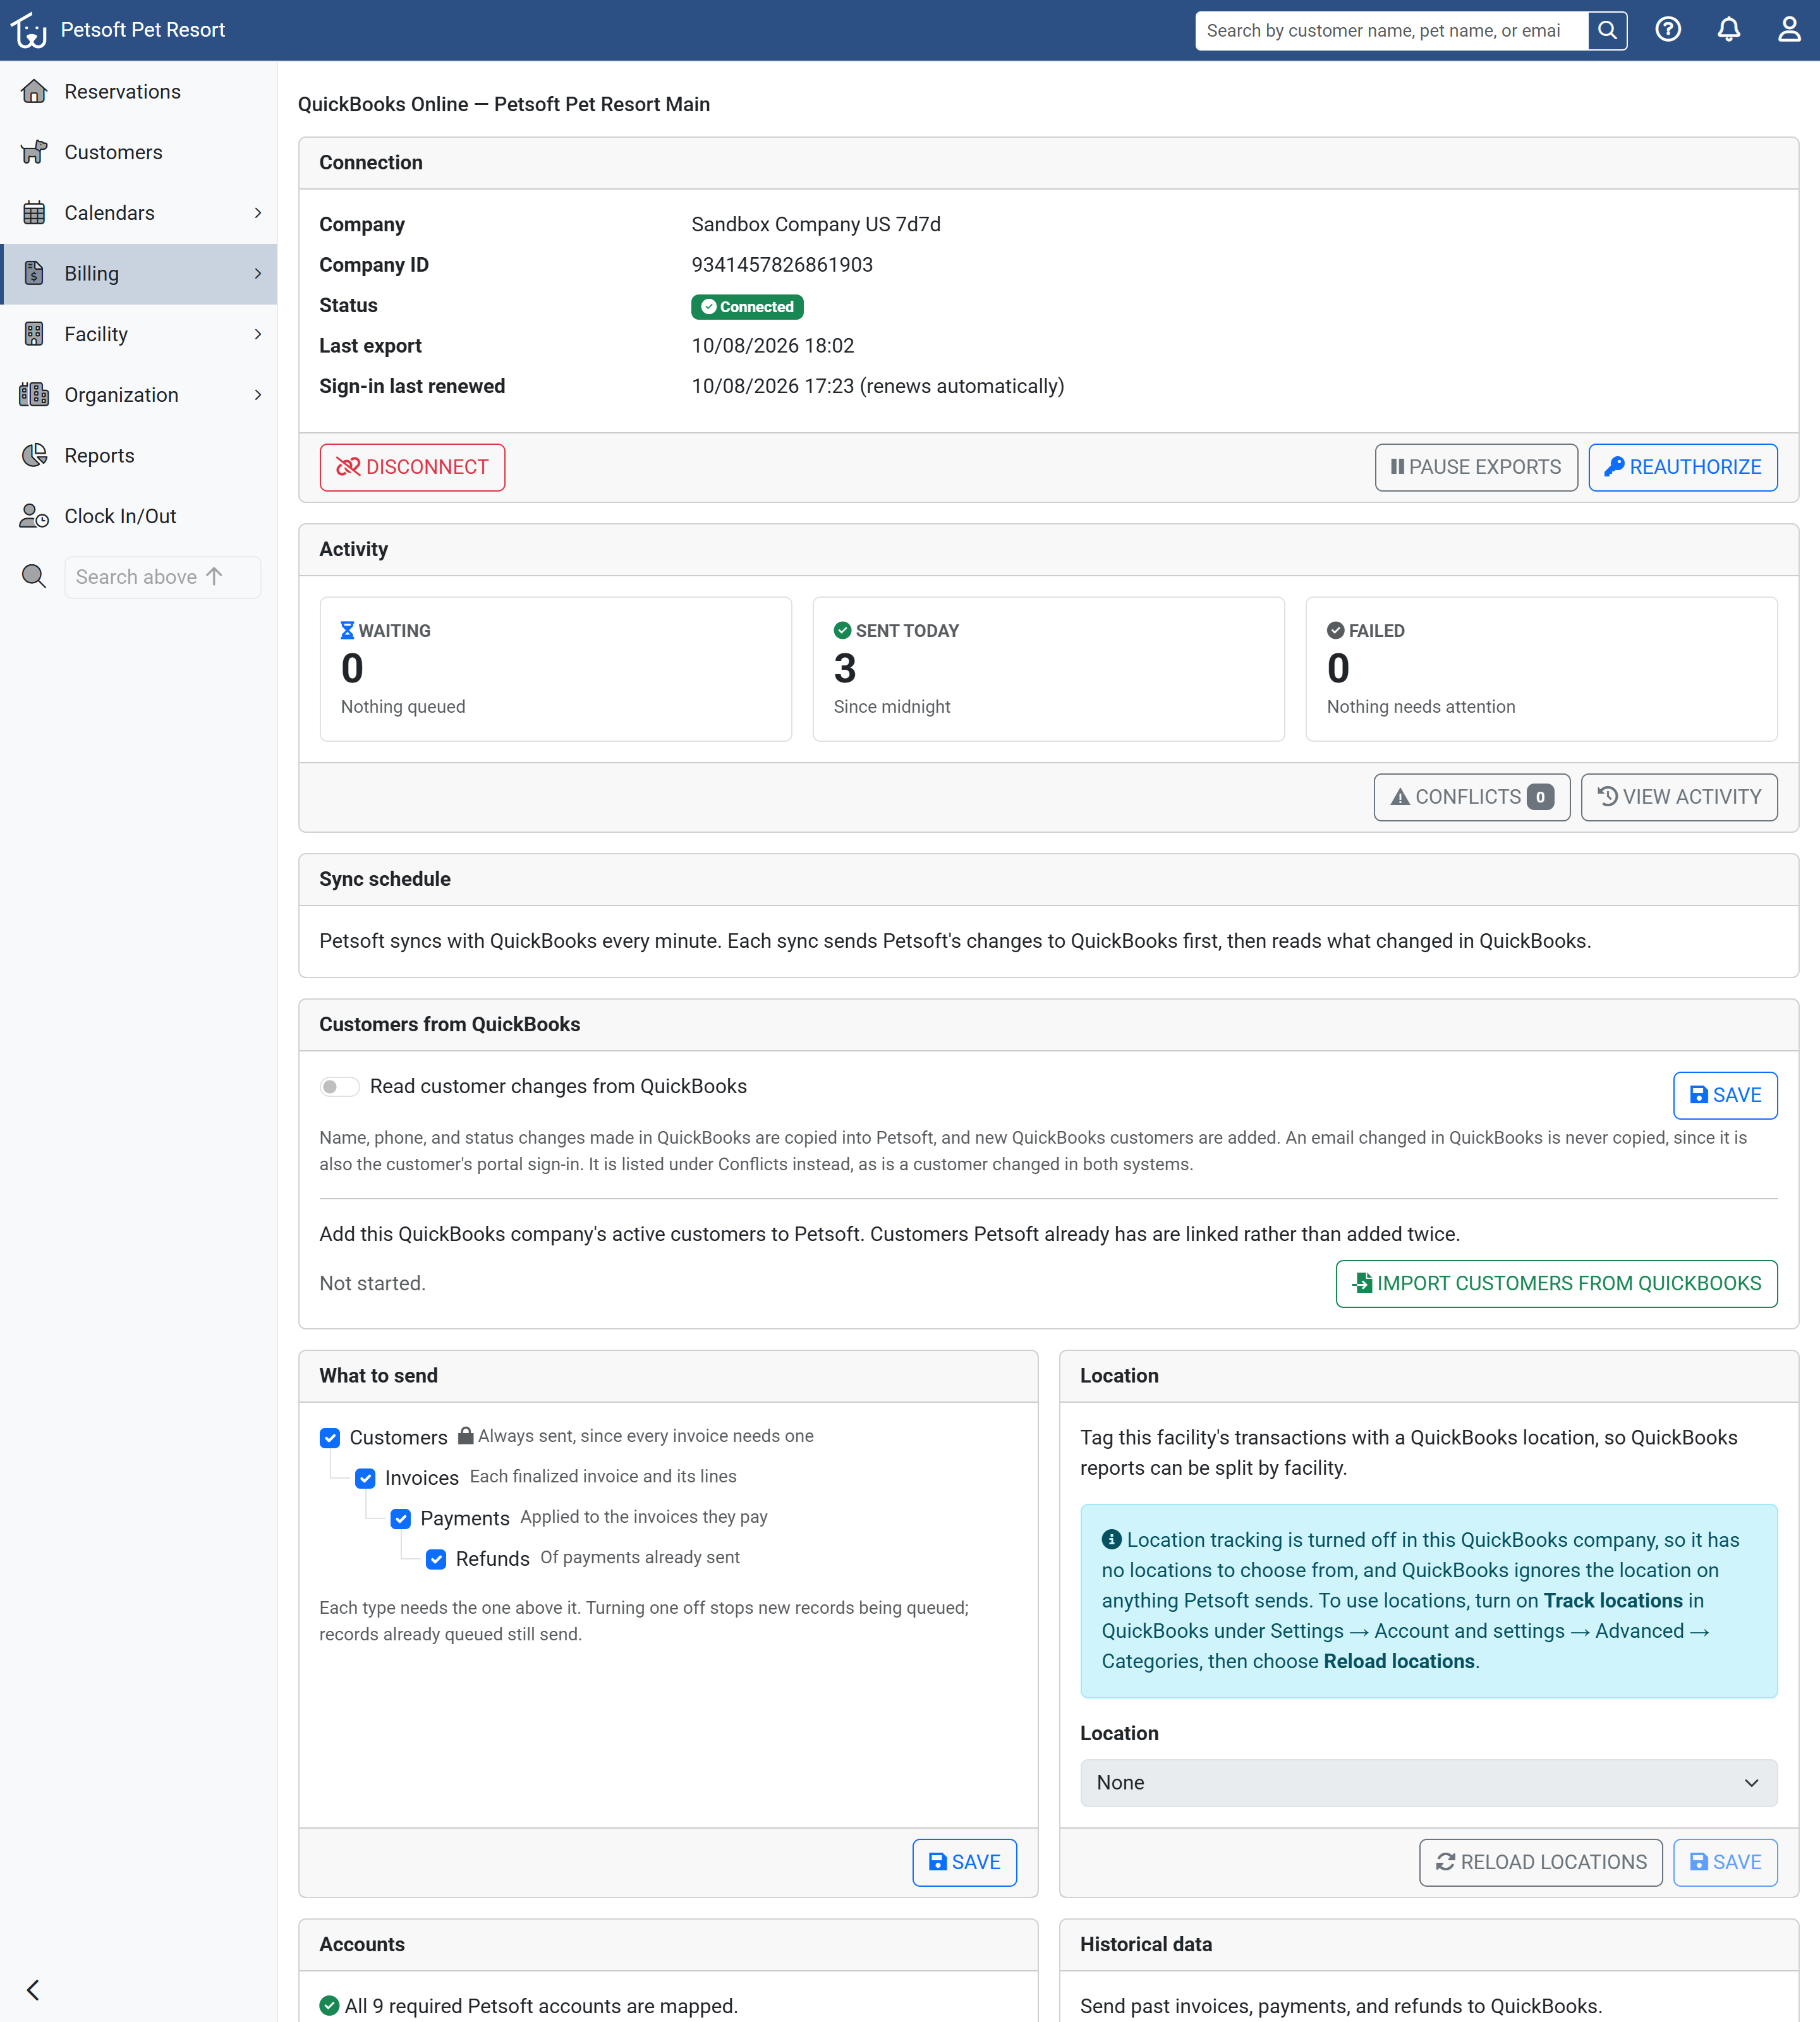
Task: Click the Petsoft Pet Resort header title
Action: click(x=143, y=30)
